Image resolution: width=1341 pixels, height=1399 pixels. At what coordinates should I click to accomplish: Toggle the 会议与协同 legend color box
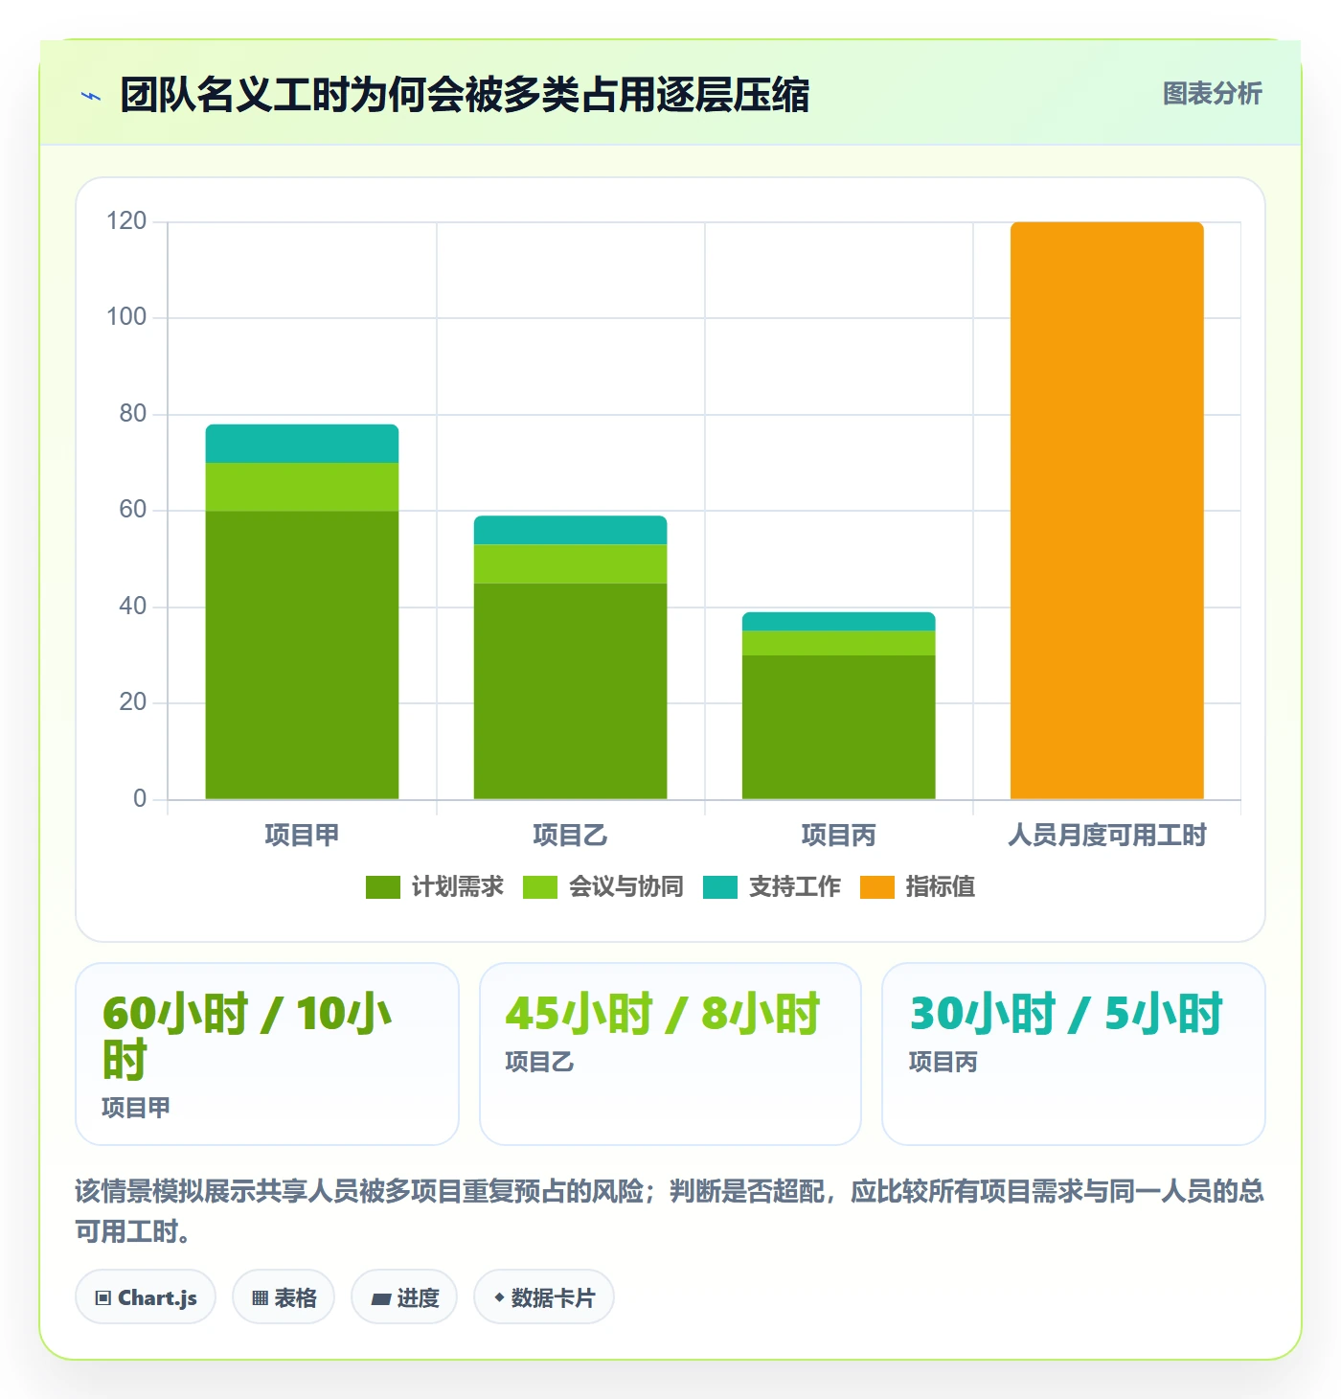540,887
